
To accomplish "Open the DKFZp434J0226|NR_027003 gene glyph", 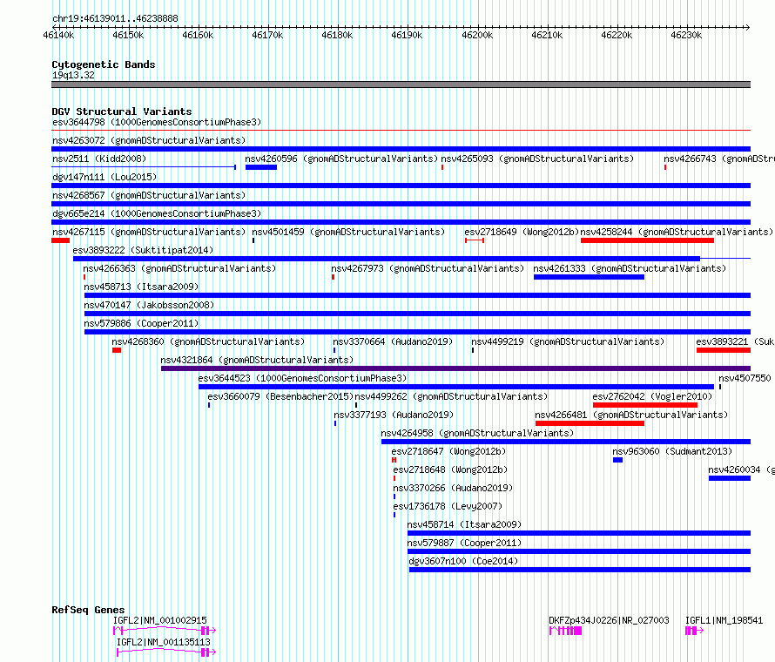I will pos(566,631).
